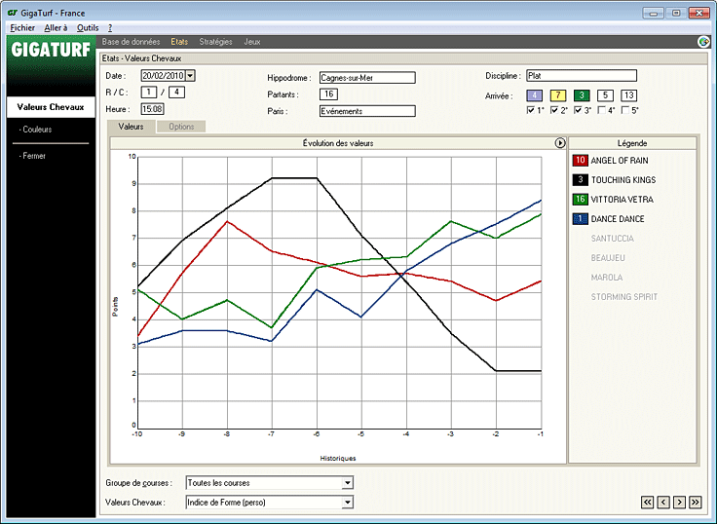Click the Légende panel header
This screenshot has height=524, width=717.
click(x=632, y=143)
